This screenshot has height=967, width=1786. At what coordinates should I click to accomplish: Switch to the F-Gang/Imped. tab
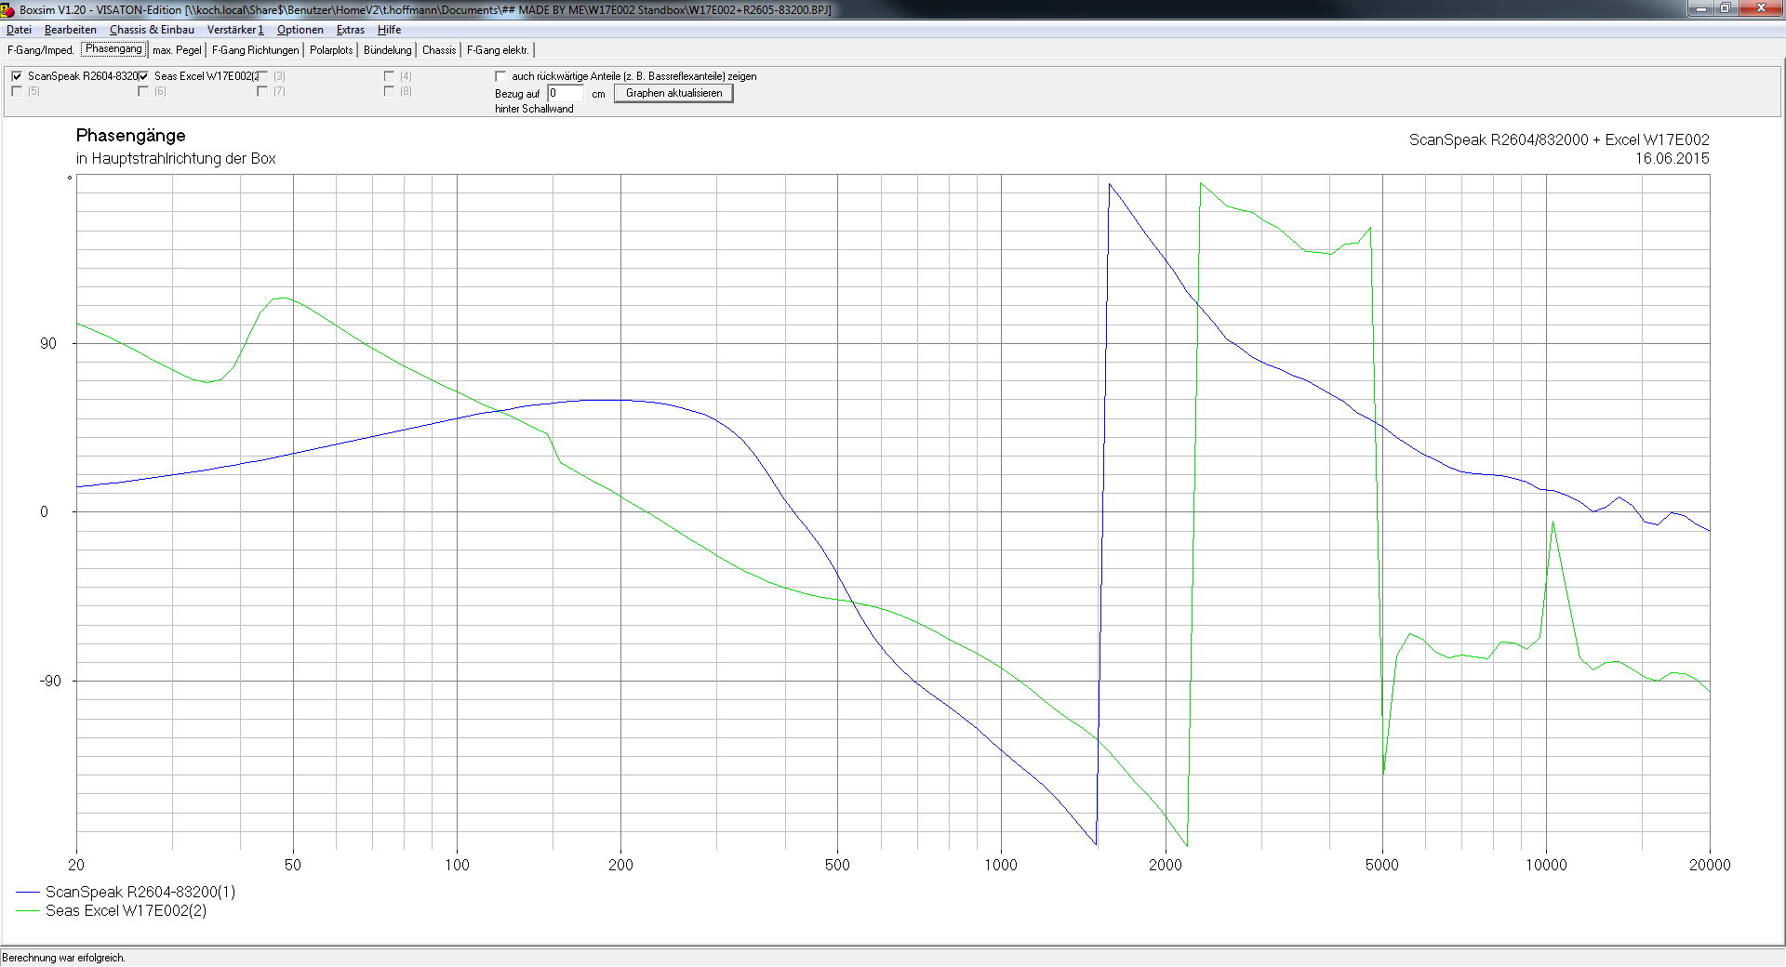(40, 50)
